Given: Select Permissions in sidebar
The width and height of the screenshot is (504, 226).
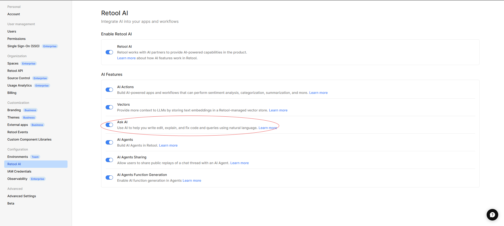Looking at the screenshot, I should (17, 39).
